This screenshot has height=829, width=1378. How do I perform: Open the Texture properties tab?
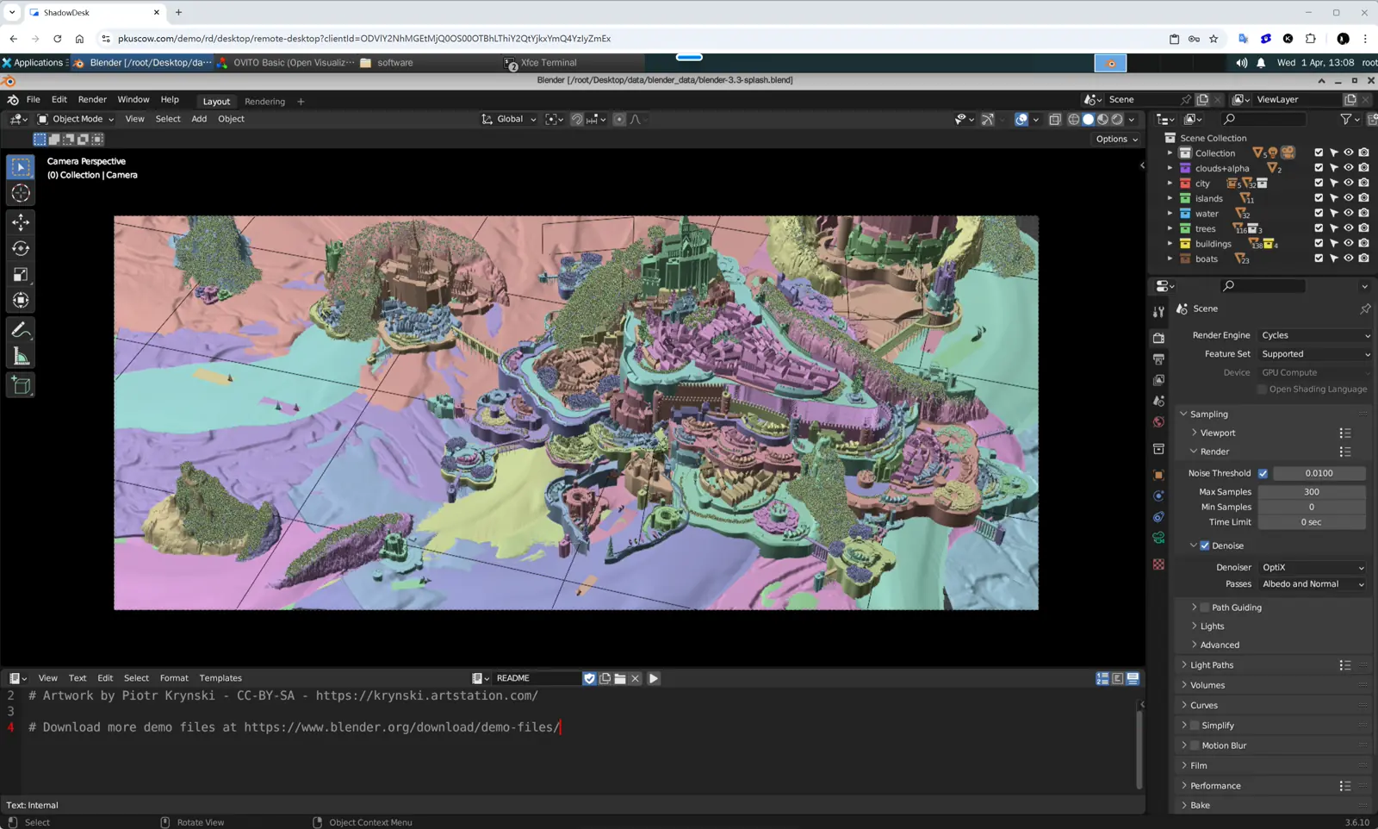point(1158,564)
